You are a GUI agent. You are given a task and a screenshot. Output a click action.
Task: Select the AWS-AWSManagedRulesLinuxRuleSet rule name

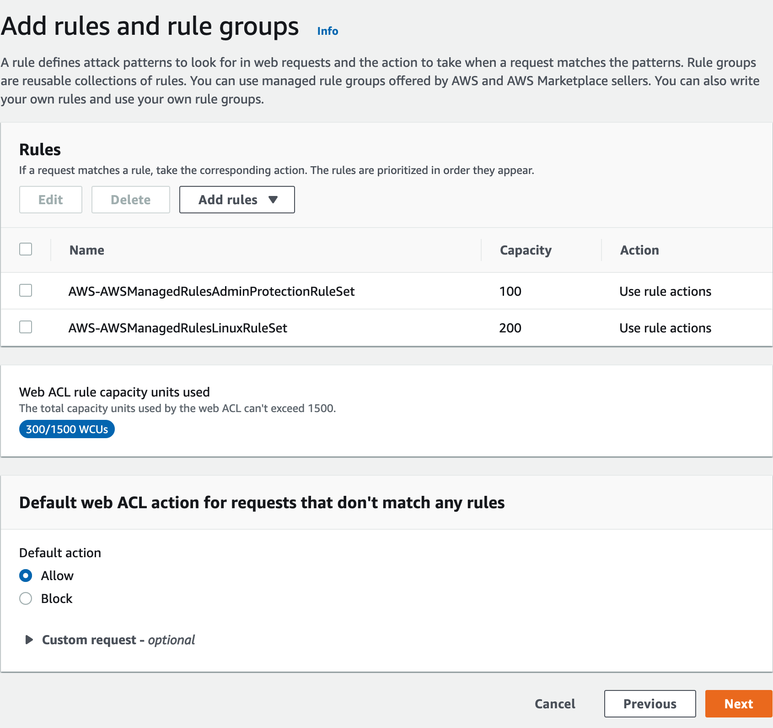177,327
